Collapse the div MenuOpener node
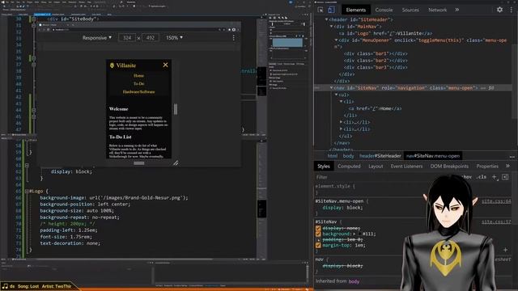Screen dimensions: 518x291 click(337, 40)
